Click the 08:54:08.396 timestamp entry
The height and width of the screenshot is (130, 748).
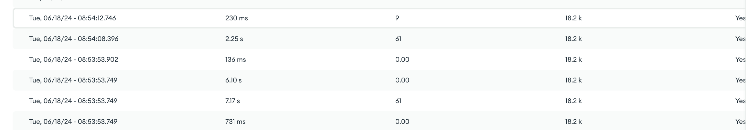coord(74,39)
